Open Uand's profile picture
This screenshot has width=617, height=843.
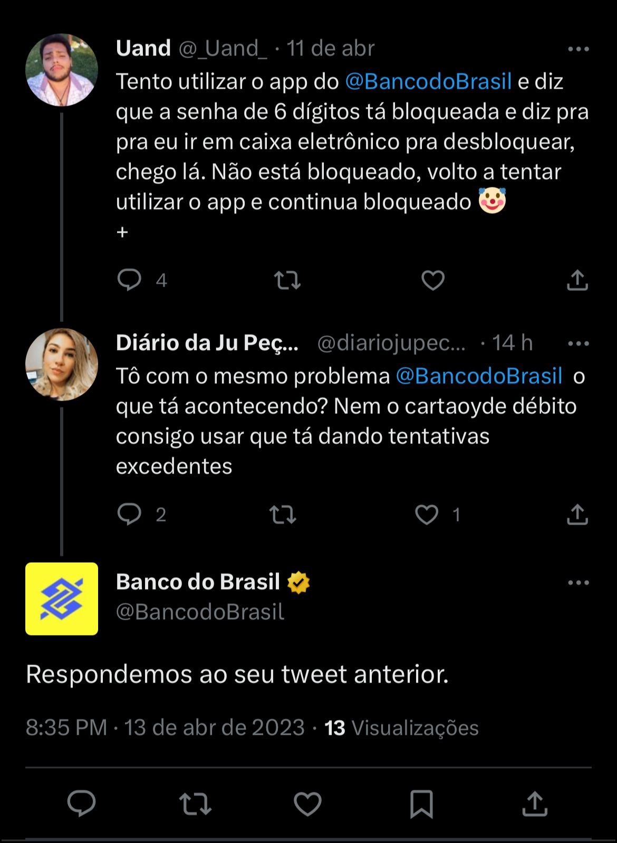point(62,70)
